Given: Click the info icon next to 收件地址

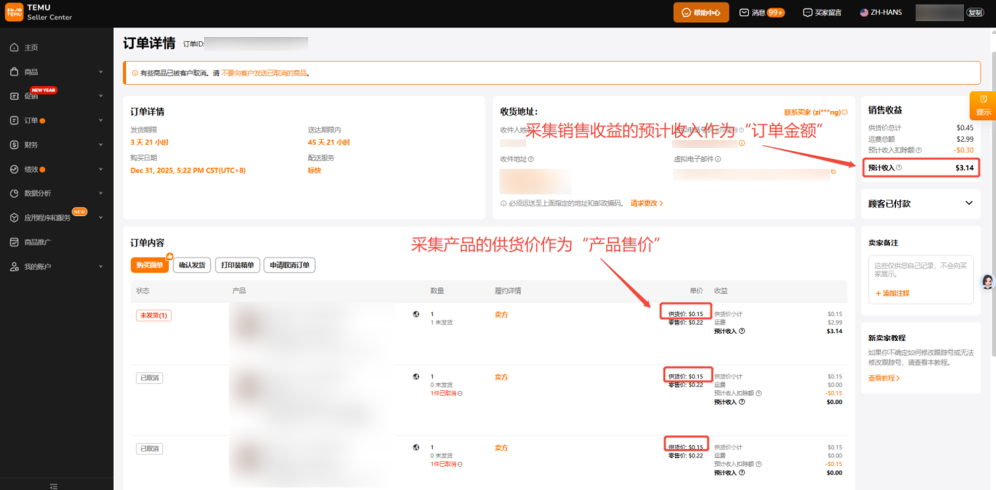Looking at the screenshot, I should click(531, 159).
